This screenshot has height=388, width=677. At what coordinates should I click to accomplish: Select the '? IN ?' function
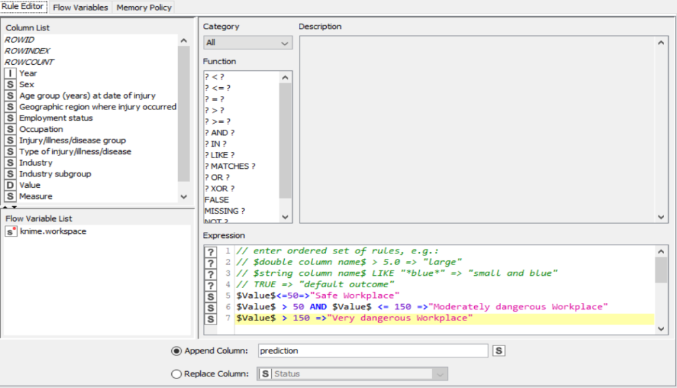point(216,144)
